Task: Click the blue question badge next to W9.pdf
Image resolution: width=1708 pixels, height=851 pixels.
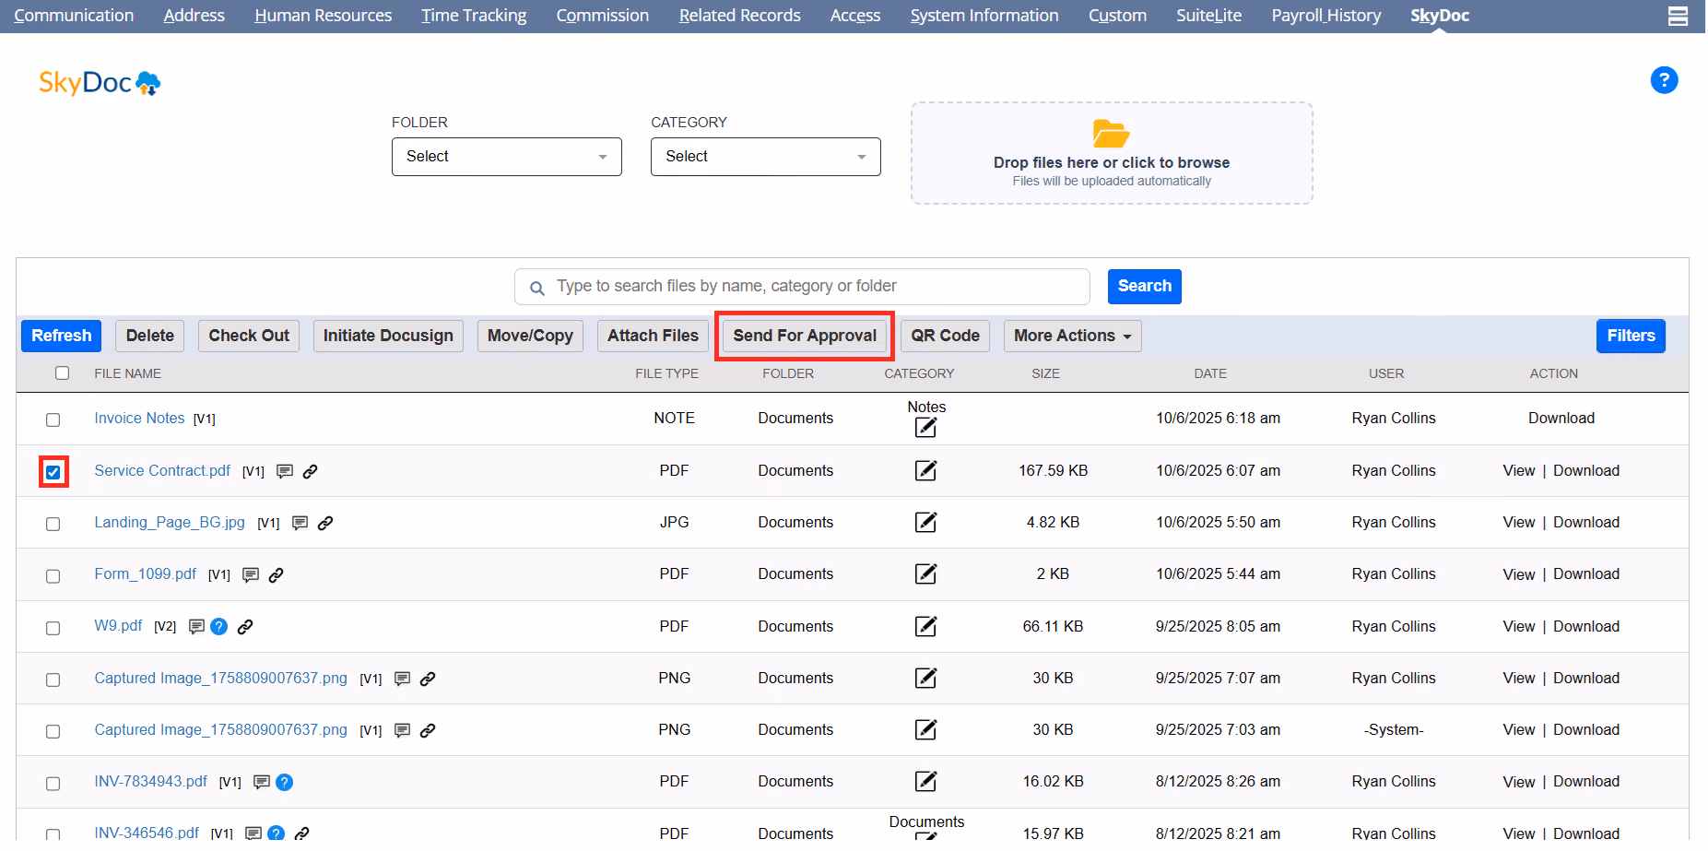Action: tap(218, 627)
